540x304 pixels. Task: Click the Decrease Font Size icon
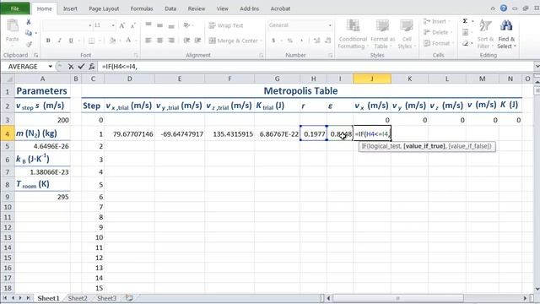tap(133, 25)
